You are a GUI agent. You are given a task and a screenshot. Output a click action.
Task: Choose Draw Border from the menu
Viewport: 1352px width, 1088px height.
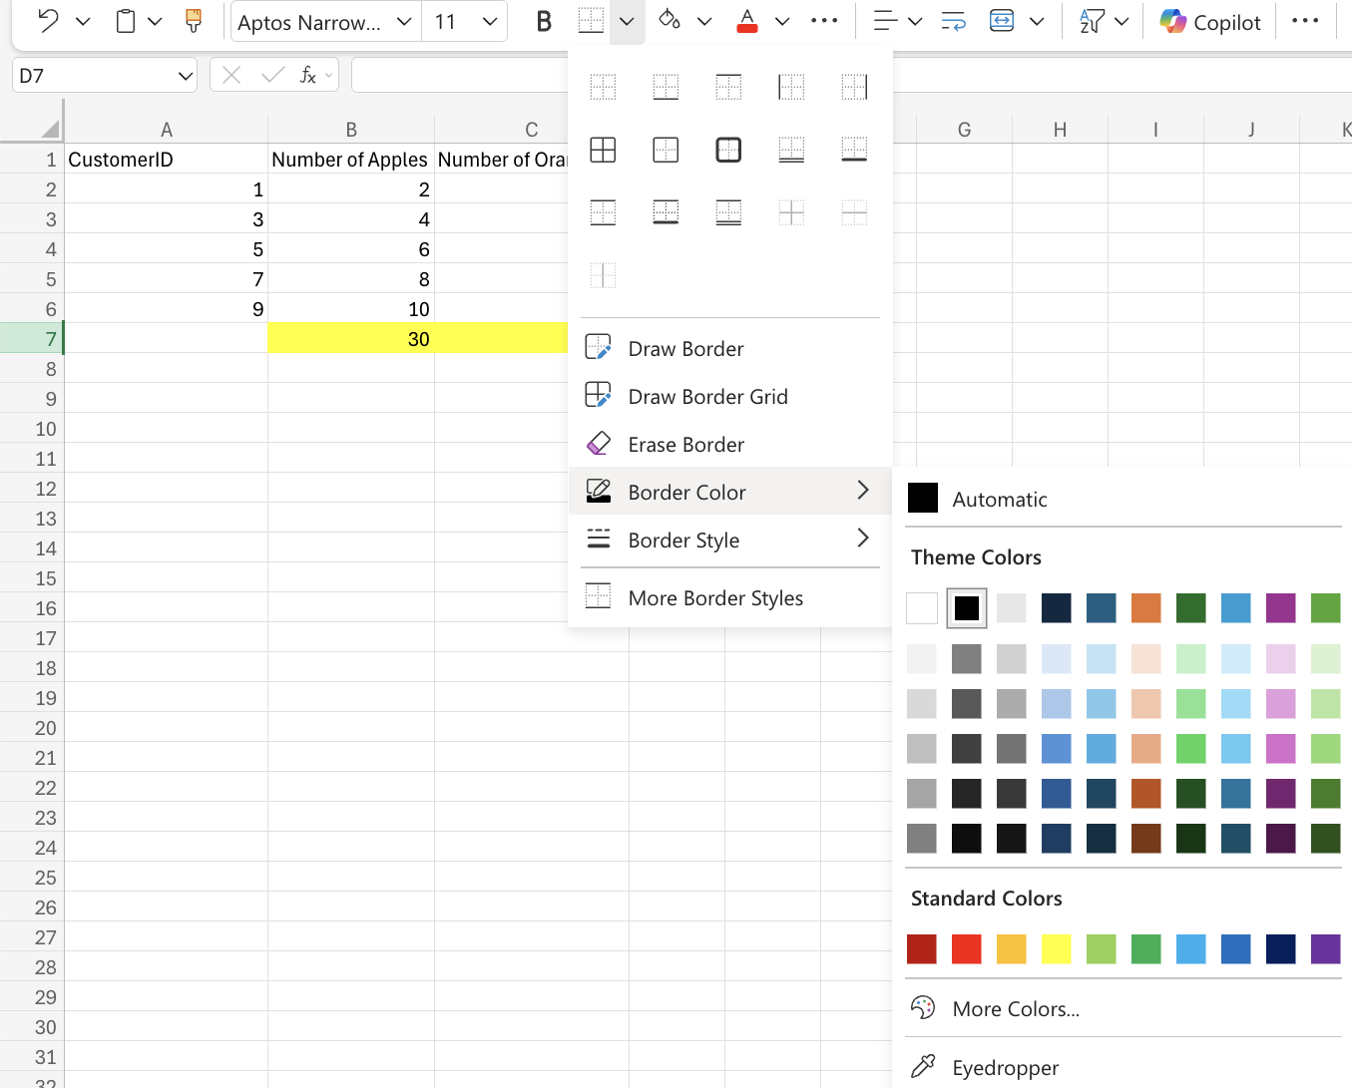tap(685, 348)
